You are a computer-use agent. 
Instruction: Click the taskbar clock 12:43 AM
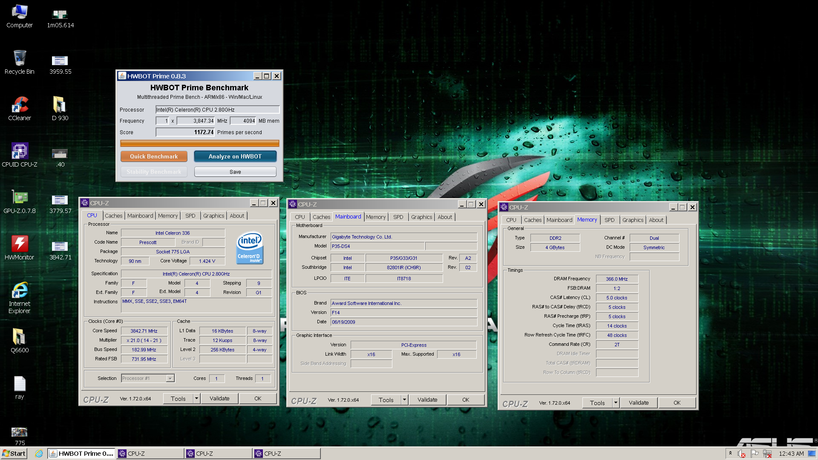pos(791,454)
